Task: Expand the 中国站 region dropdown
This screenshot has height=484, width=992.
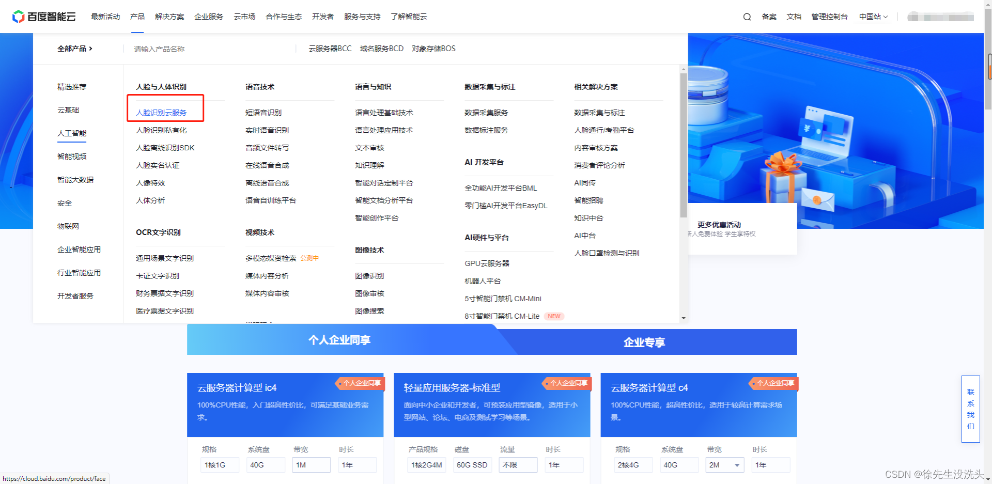Action: (x=873, y=17)
